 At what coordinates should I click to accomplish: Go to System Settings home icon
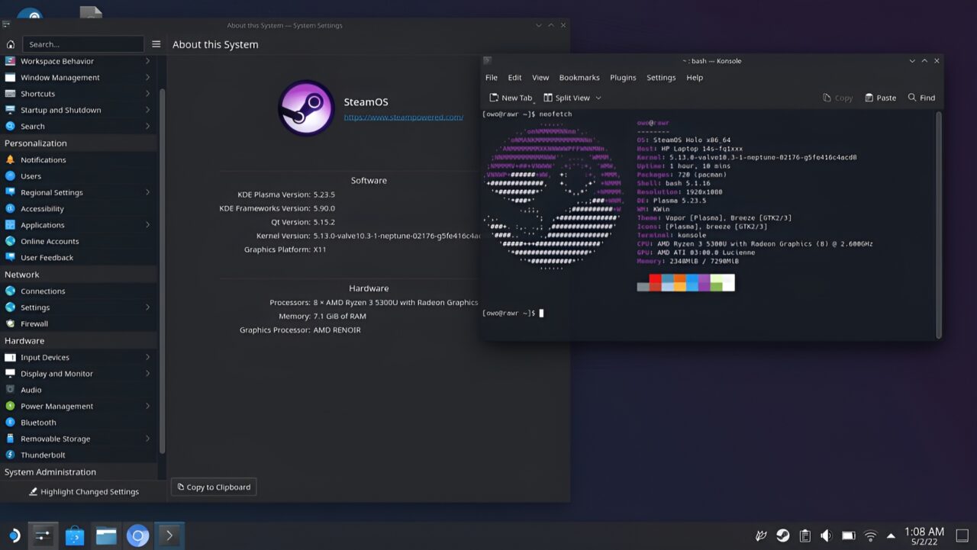(x=10, y=44)
